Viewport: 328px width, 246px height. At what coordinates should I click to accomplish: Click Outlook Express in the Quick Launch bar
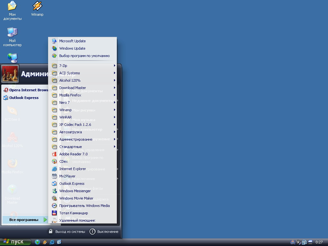tap(59, 242)
